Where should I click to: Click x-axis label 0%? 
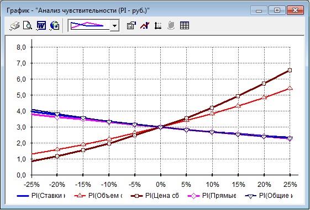[161, 185]
